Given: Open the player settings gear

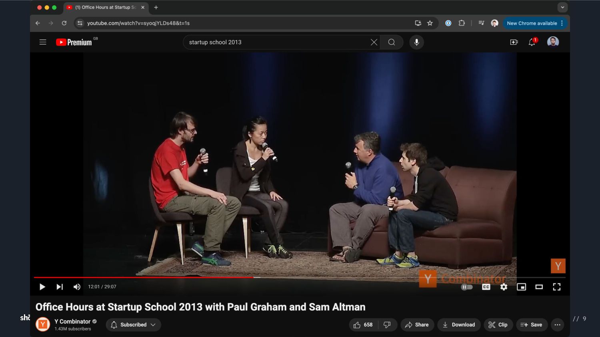Looking at the screenshot, I should pyautogui.click(x=504, y=287).
